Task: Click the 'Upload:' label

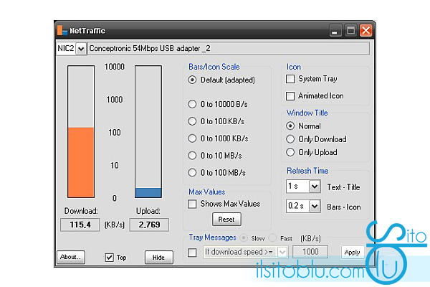Action: [x=148, y=211]
